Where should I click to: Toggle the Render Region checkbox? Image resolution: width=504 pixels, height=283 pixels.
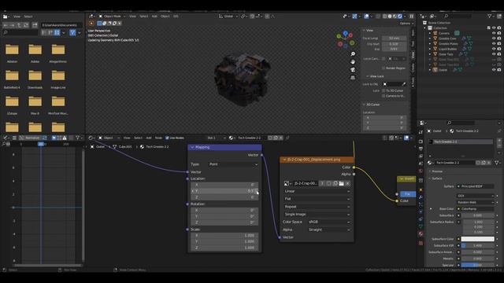coord(384,68)
